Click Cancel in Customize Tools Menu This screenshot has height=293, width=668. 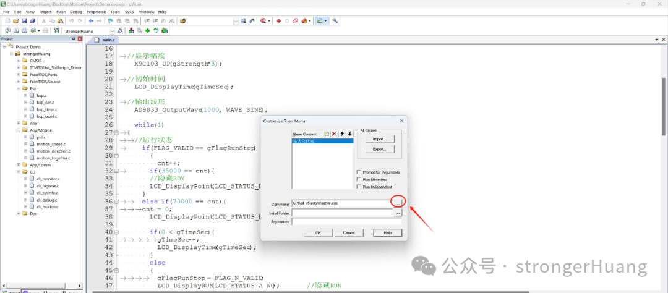click(349, 233)
